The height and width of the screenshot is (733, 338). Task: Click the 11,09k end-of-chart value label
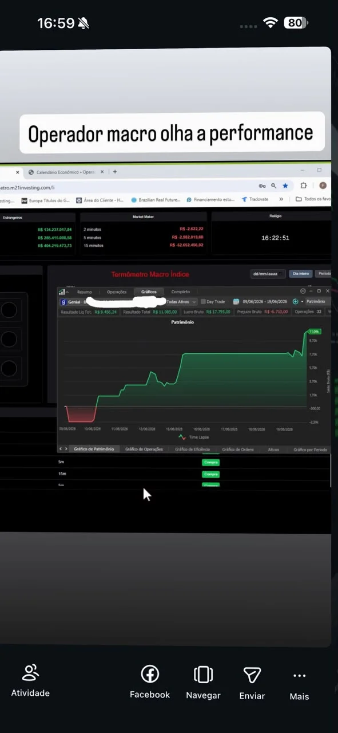(314, 332)
